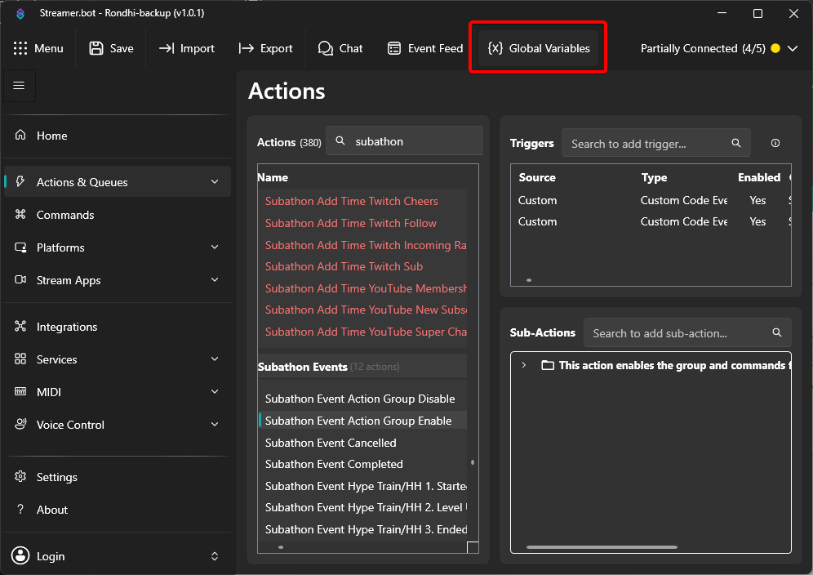Save the current configuration
Screen dimensions: 813x575
tap(110, 47)
